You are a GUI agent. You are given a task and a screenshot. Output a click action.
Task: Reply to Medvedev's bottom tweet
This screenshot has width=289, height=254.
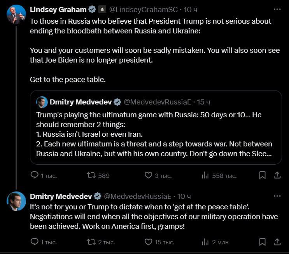coord(35,242)
